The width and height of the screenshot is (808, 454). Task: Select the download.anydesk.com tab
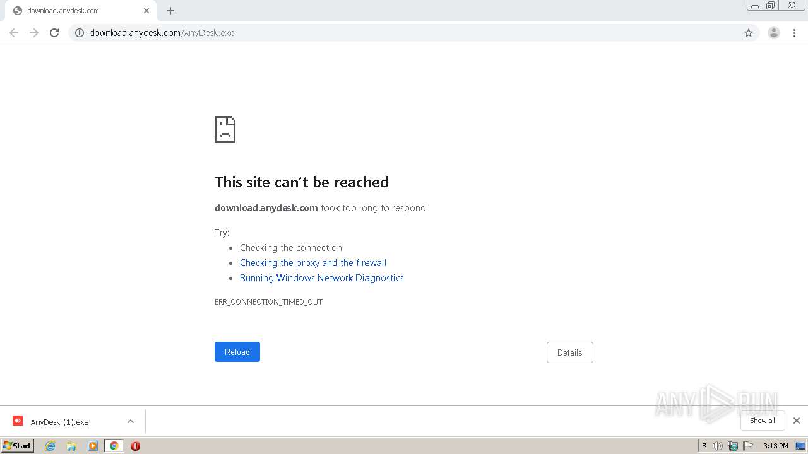click(81, 11)
